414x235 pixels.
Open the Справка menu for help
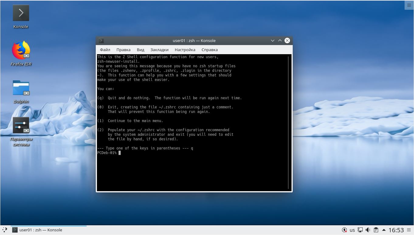coord(209,50)
